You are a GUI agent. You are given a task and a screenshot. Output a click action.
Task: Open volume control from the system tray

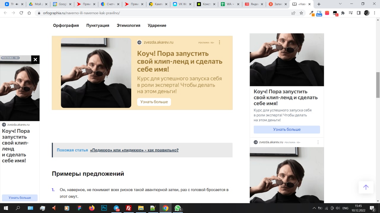338,208
